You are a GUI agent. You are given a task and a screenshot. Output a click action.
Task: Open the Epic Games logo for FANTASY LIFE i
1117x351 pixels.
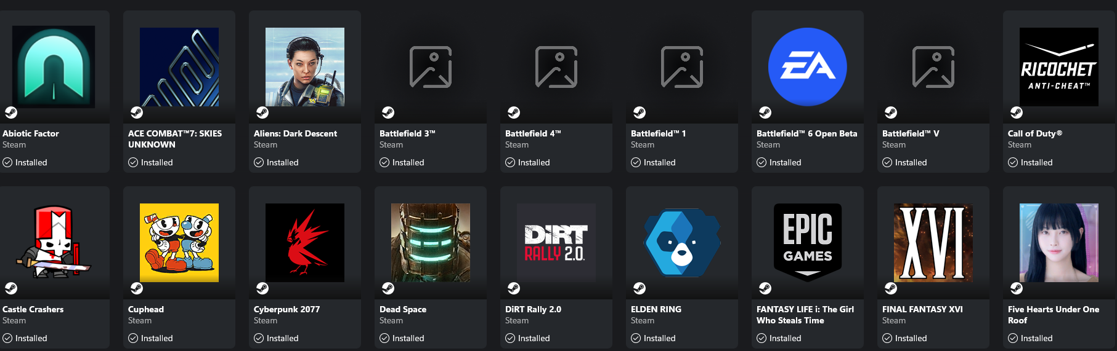coord(808,243)
